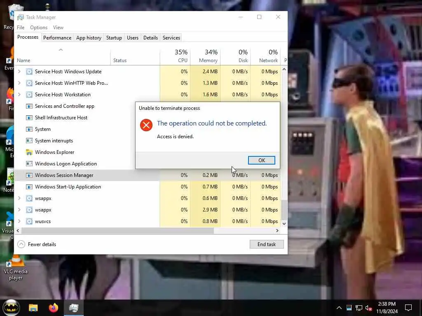Image resolution: width=422 pixels, height=316 pixels.
Task: Click the horizontal scrollbar left arrow
Action: click(x=18, y=230)
